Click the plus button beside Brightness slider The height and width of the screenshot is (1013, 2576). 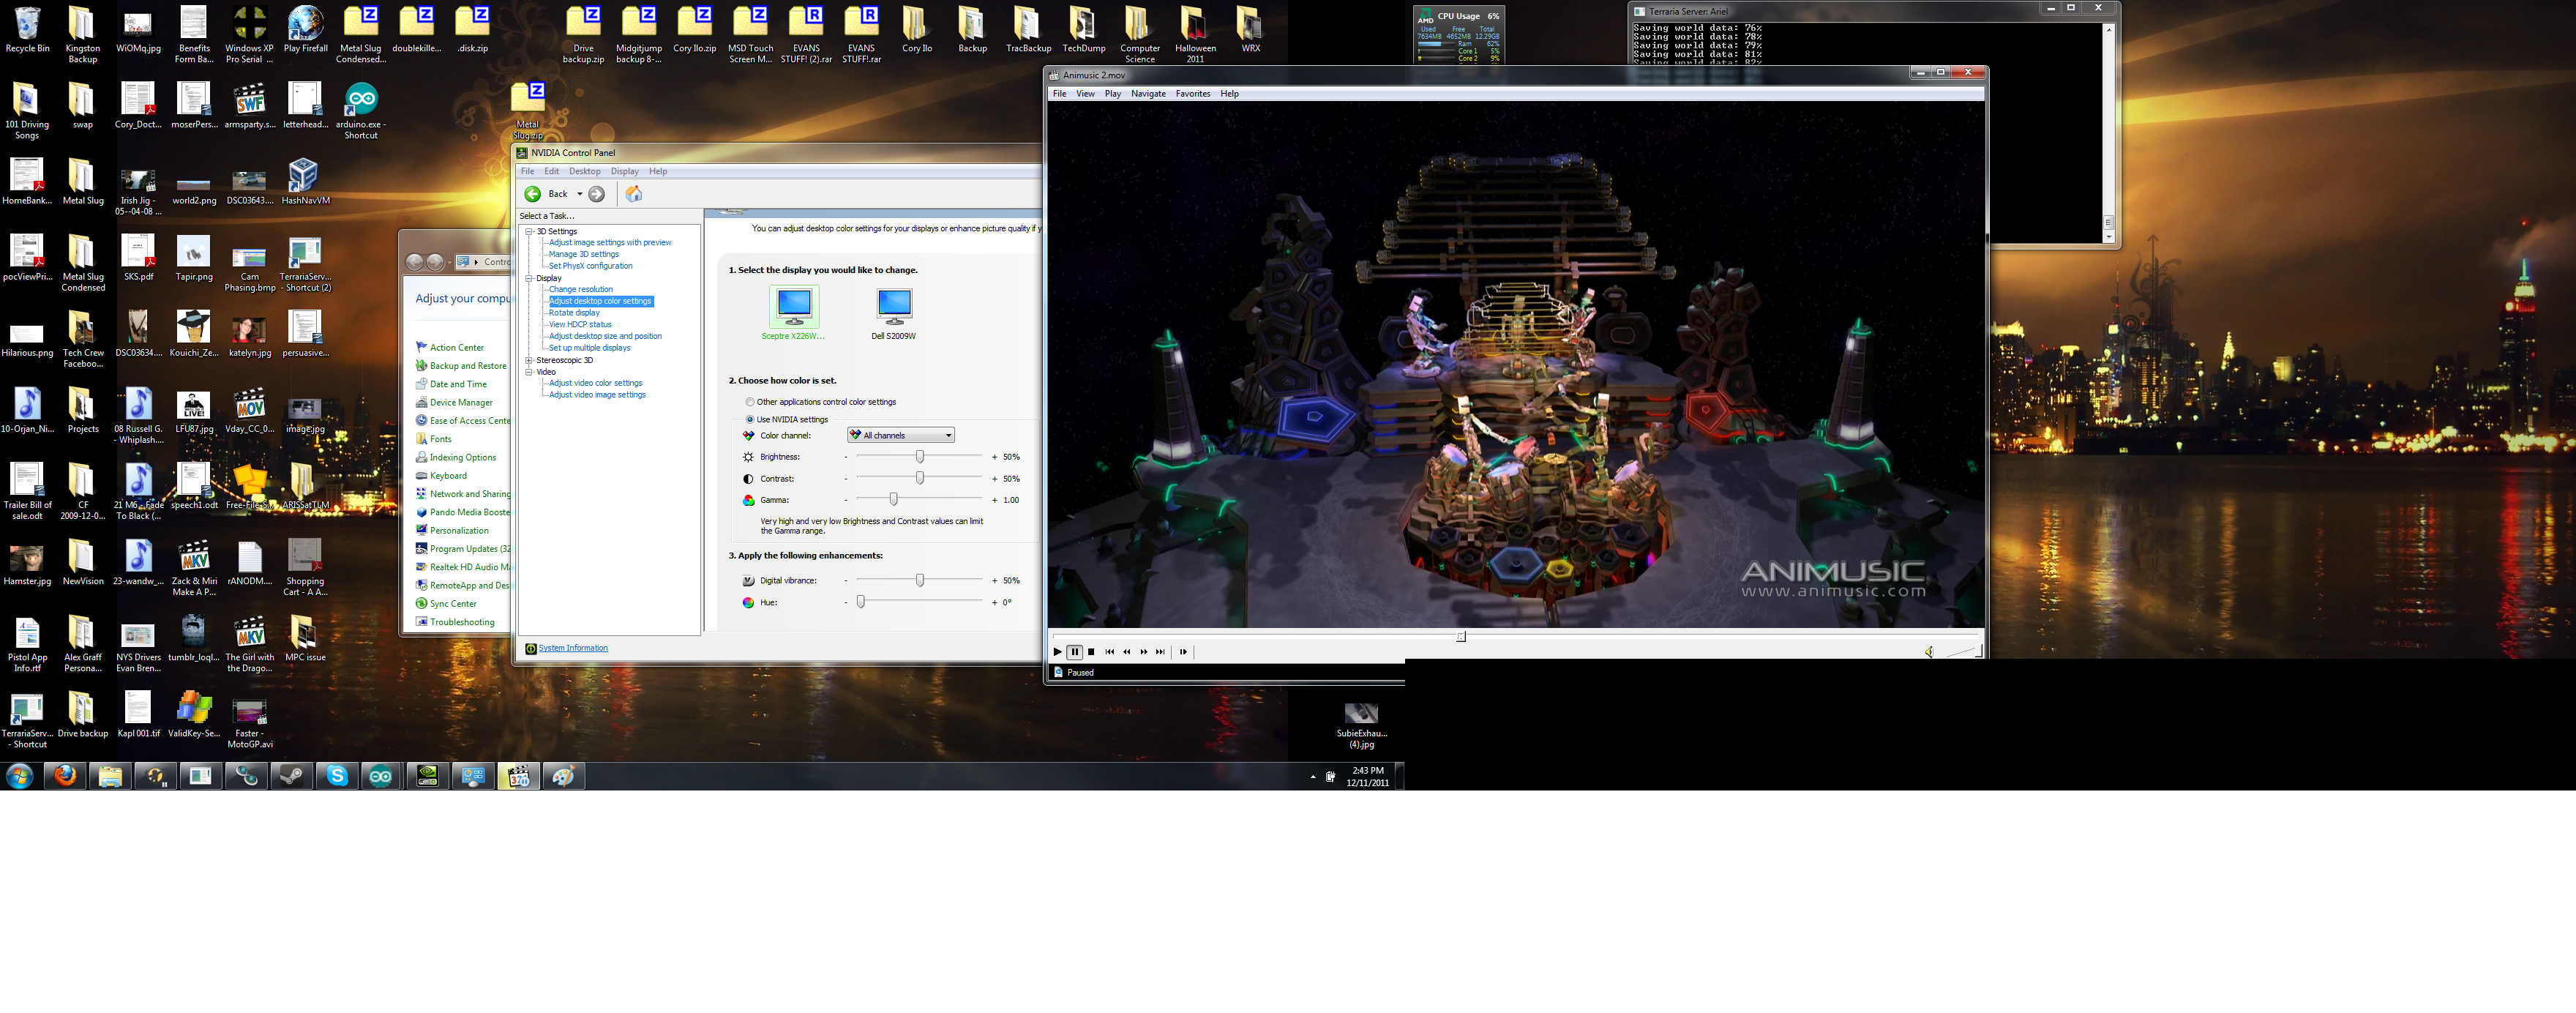click(995, 457)
